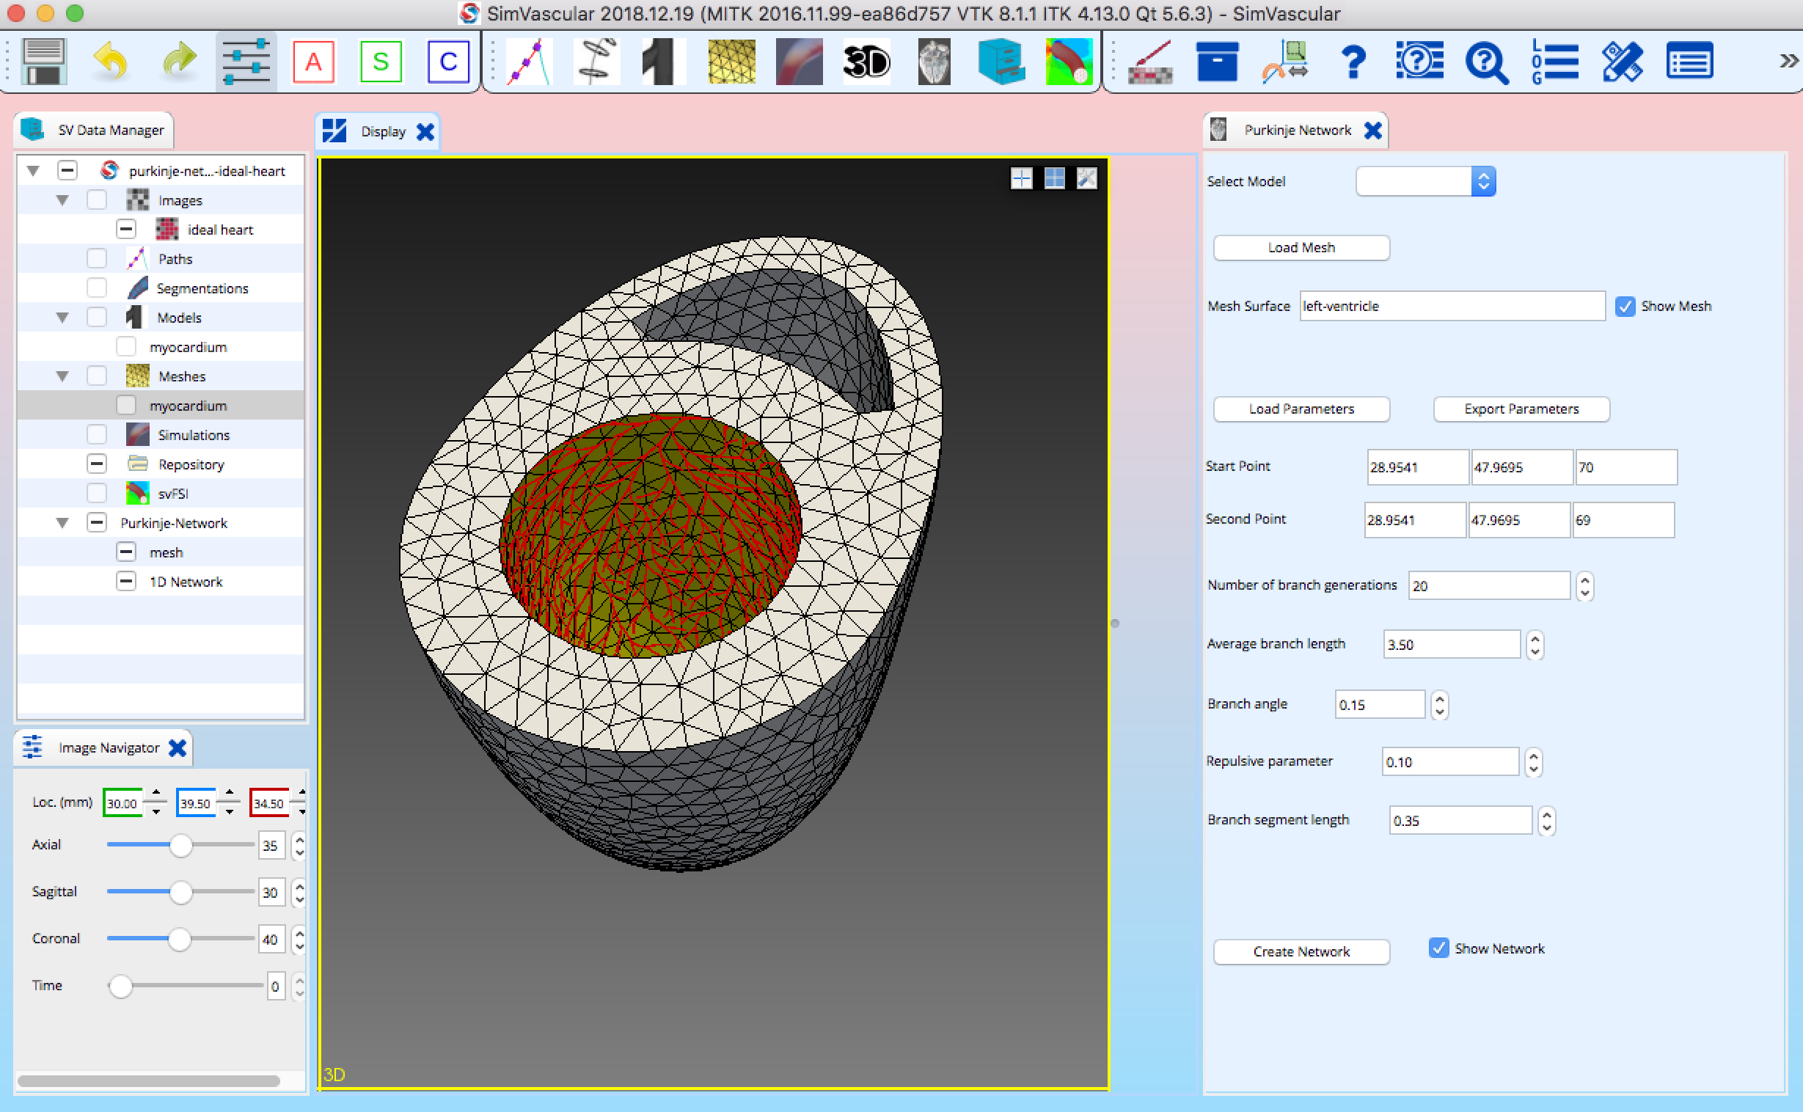Toggle visibility checkbox for myocardium model
Image resolution: width=1803 pixels, height=1112 pixels.
click(x=125, y=346)
